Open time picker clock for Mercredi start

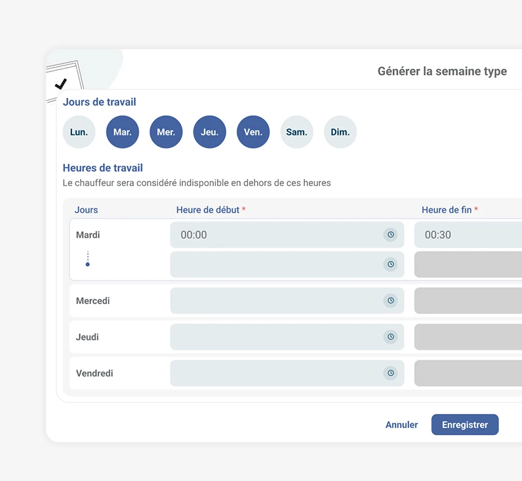(x=390, y=301)
